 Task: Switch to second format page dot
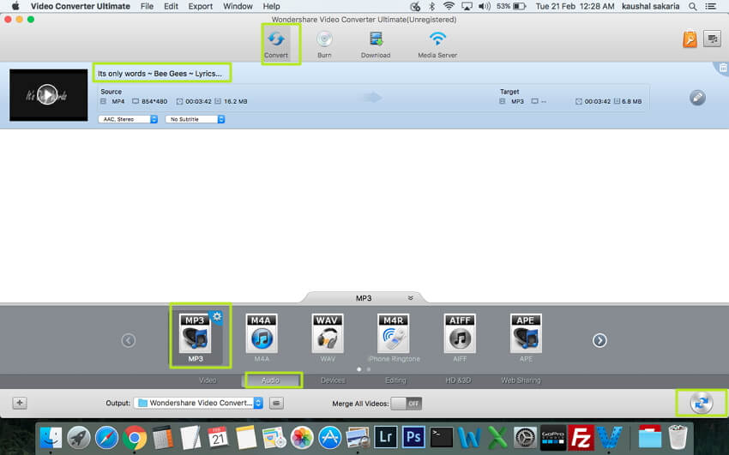369,369
